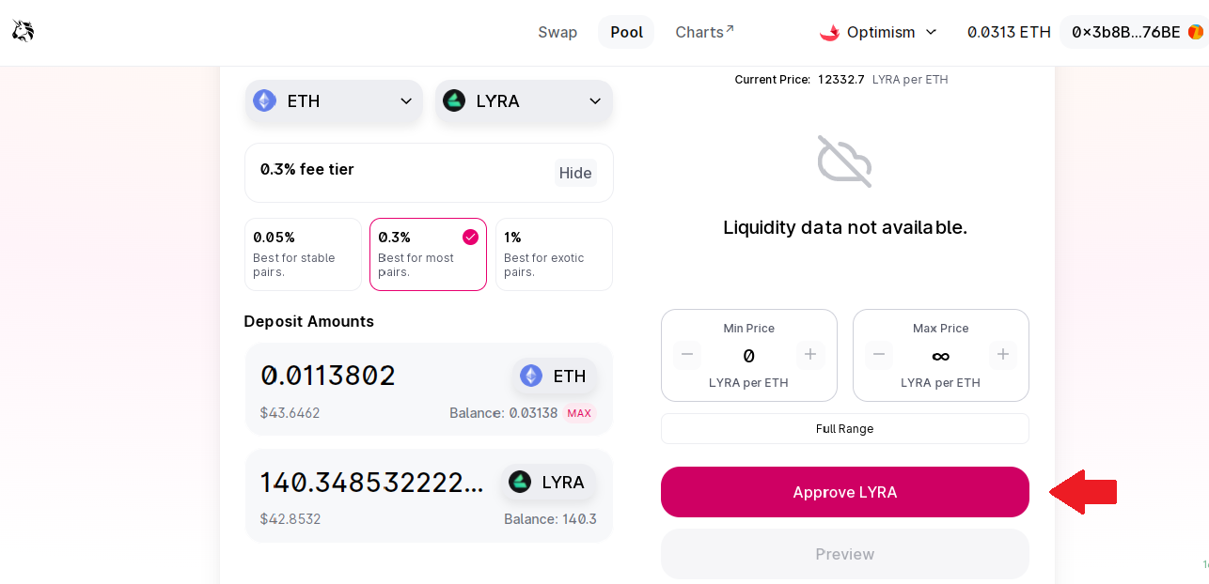Open the ETH token selector dropdown
This screenshot has height=584, width=1209.
point(334,100)
